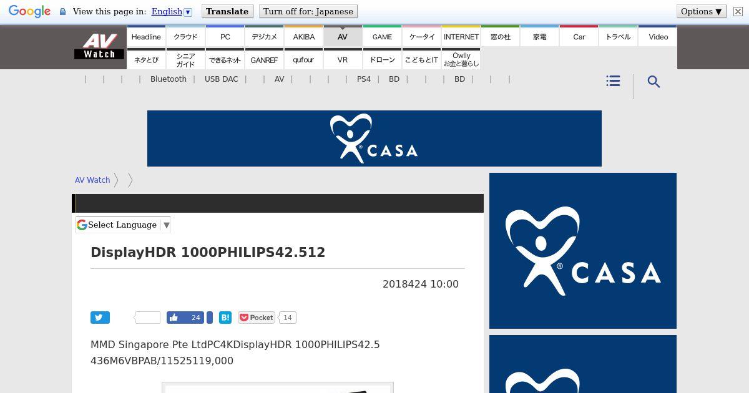Bookmark with Hatena B! icon

tap(225, 318)
